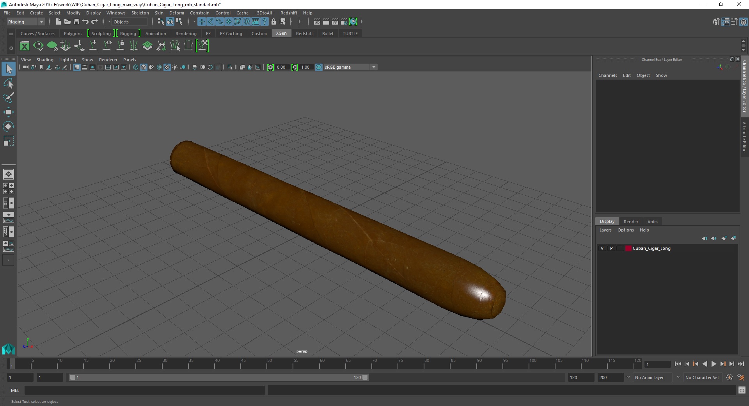Toggle textured display viewport icon
This screenshot has height=406, width=749.
[167, 67]
